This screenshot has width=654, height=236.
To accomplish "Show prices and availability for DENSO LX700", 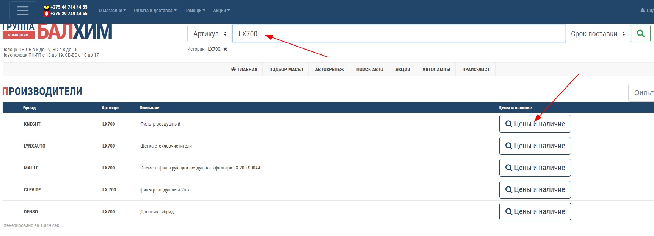I will coord(535,212).
